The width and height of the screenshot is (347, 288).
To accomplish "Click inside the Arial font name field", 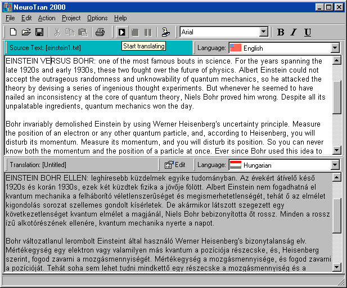I will click(219, 32).
